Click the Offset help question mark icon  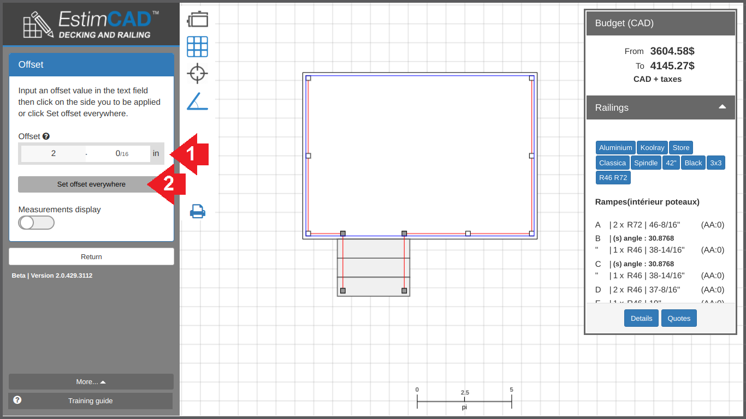[46, 136]
